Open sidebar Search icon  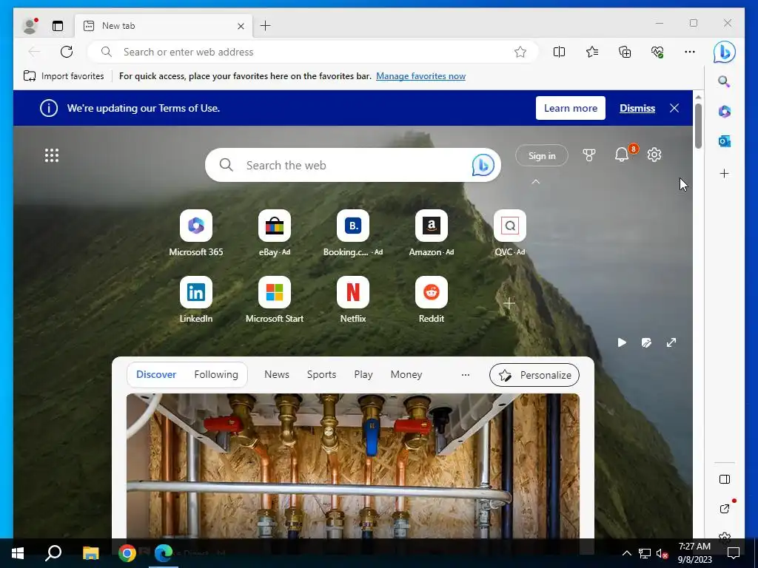(x=724, y=81)
